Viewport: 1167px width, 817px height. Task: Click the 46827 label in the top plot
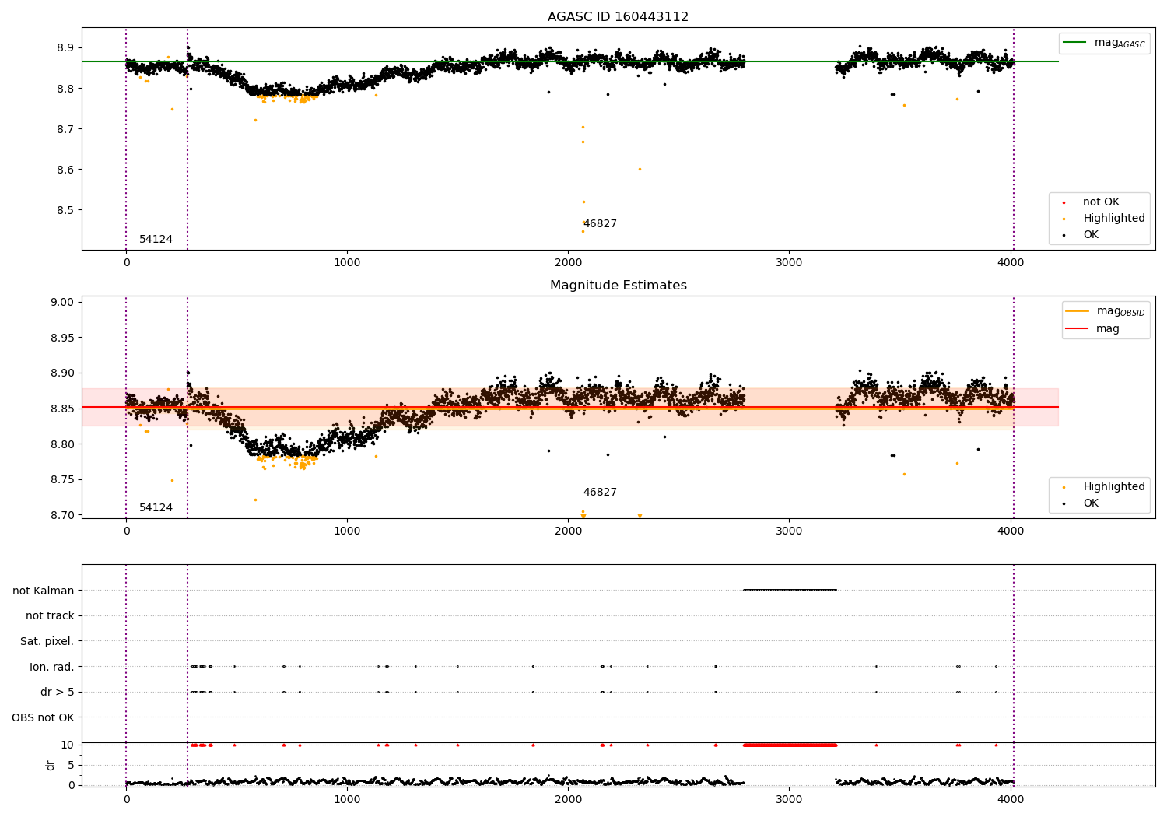(600, 224)
